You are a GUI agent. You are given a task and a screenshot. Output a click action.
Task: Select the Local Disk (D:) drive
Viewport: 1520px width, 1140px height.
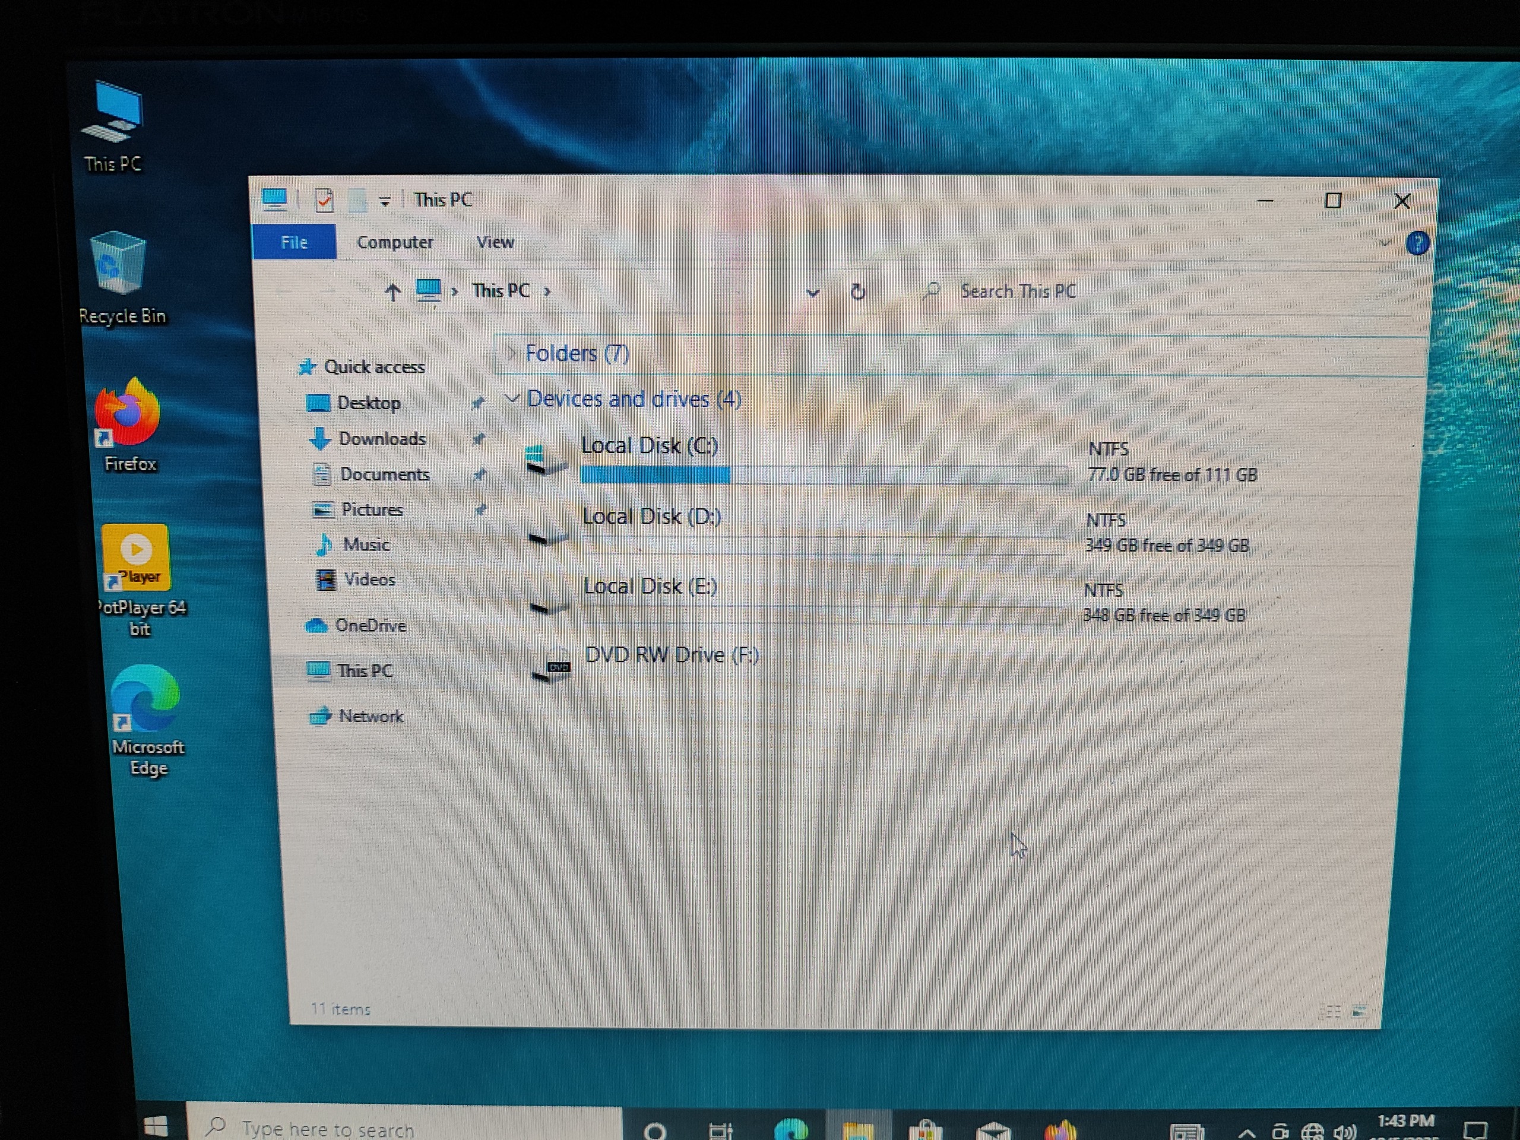(x=651, y=517)
